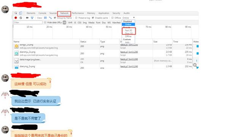This screenshot has width=228, height=137.
Task: Click the 是不是就不用管了 message bubble
Action: (28, 118)
